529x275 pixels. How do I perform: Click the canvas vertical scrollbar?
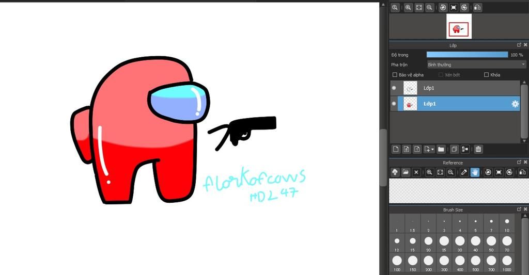click(x=383, y=158)
